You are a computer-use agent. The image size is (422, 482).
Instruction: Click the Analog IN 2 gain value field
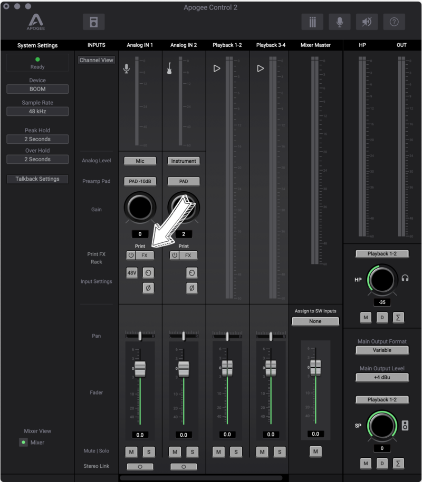coord(184,234)
